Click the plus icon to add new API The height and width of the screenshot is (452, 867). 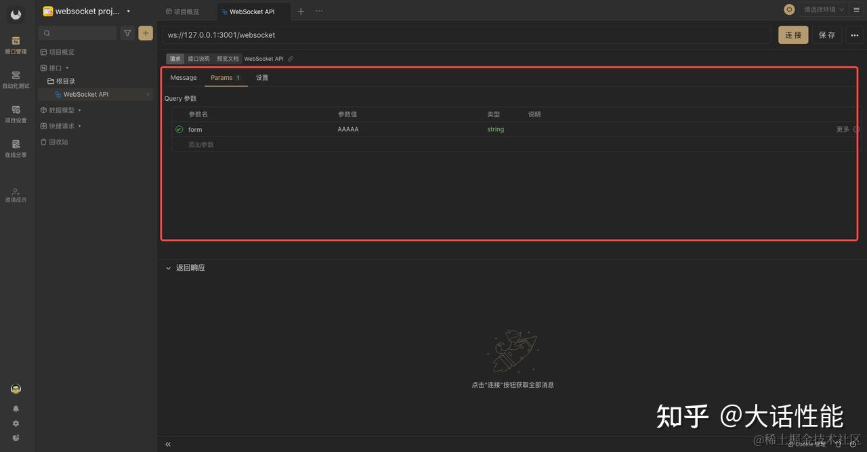click(146, 32)
